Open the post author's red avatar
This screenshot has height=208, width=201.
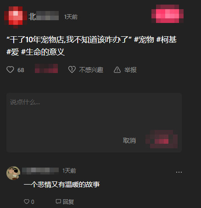pyautogui.click(x=16, y=17)
